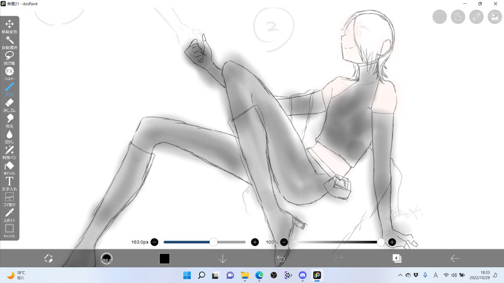Viewport: 504px width, 283px height.
Task: Open the brush preview settings circle
Action: [x=106, y=258]
